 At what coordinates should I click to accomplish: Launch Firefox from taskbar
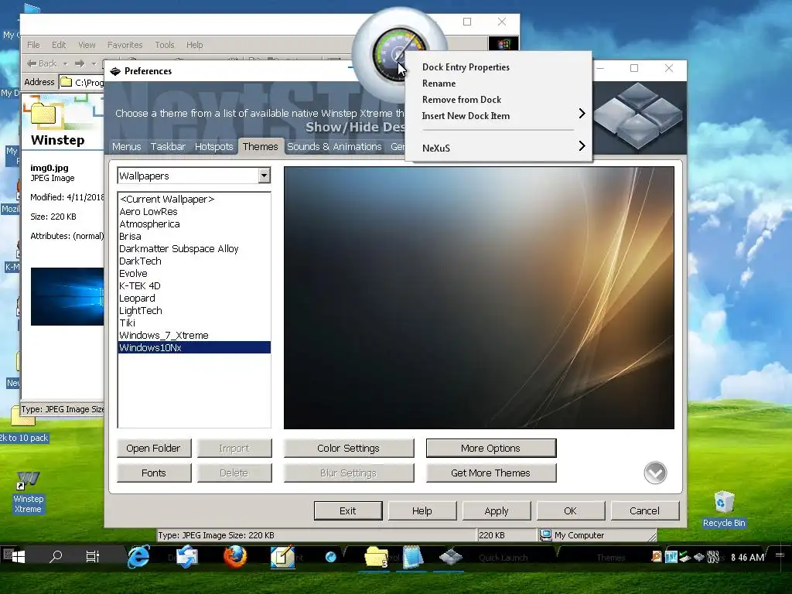(x=235, y=557)
